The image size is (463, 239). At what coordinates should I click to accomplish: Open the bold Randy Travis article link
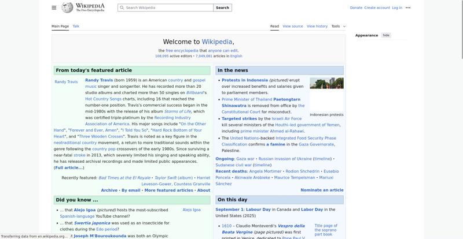(x=99, y=80)
